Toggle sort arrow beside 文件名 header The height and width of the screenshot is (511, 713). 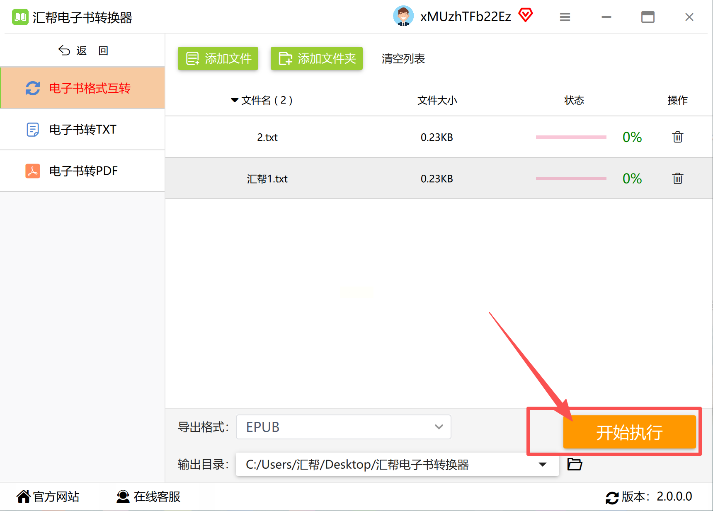(x=235, y=100)
